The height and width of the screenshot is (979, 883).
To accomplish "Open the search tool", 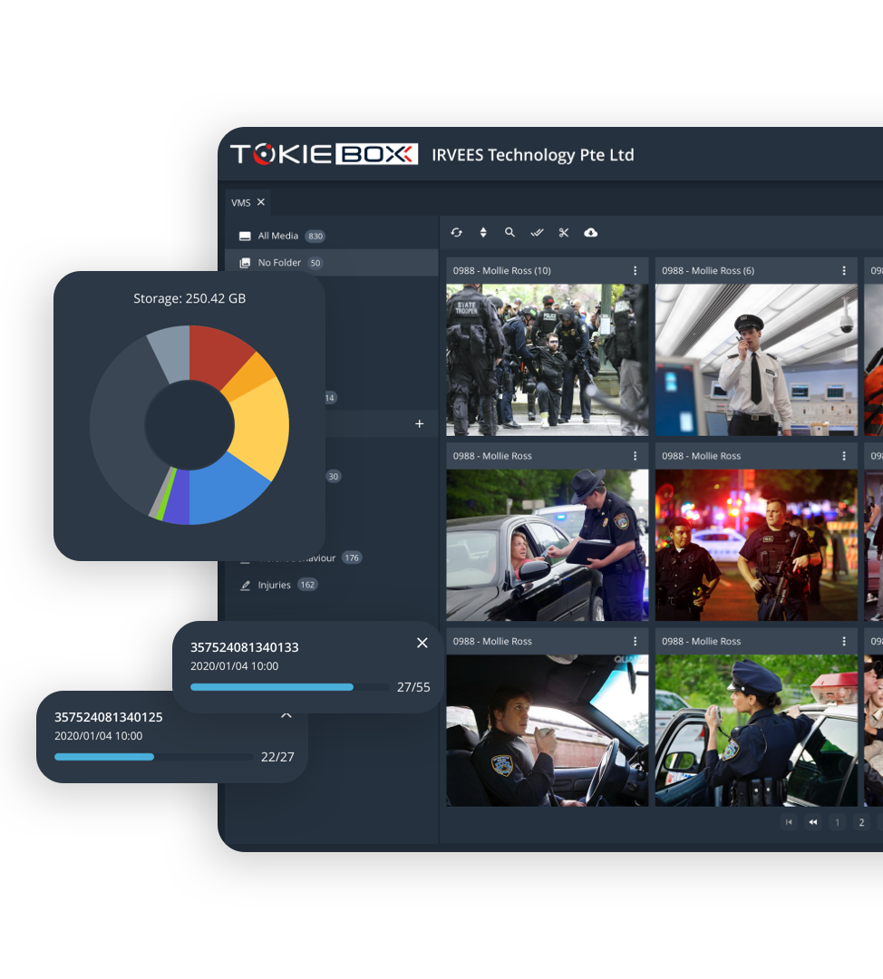I will click(509, 233).
